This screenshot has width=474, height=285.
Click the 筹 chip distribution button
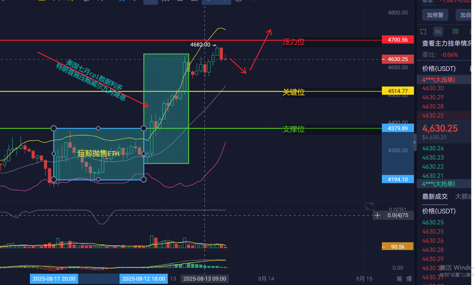399,279
